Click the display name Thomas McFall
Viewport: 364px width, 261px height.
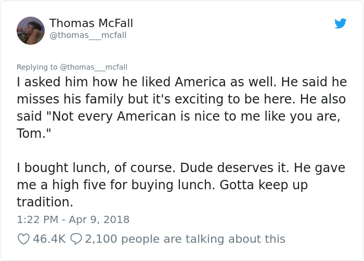pos(91,23)
